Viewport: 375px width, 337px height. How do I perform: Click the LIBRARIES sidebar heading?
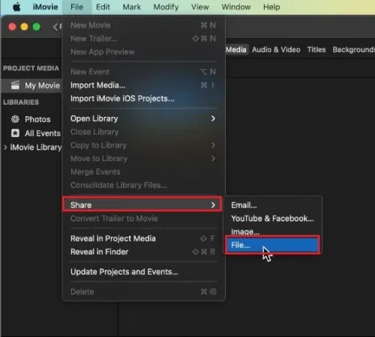click(x=21, y=102)
